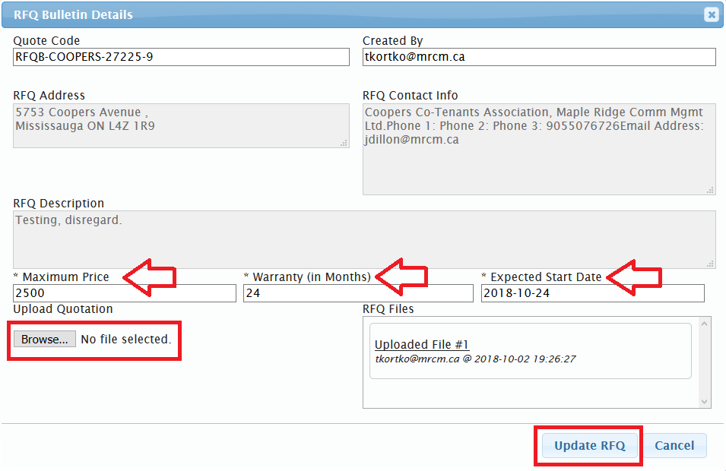Open the Uploaded File #1 link
726x471 pixels.
tap(422, 344)
